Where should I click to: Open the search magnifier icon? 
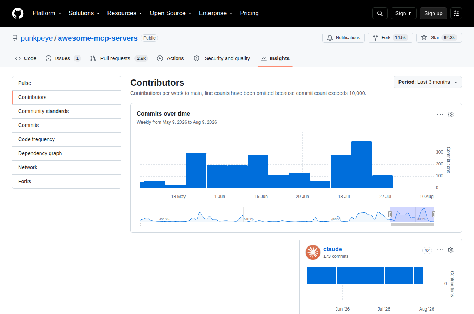(380, 13)
